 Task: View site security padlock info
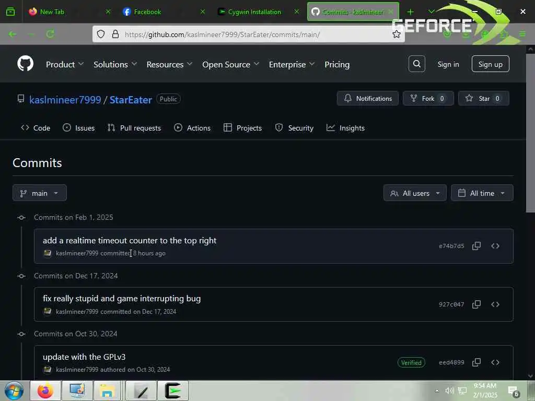[115, 34]
